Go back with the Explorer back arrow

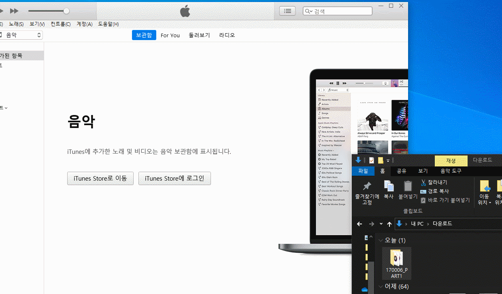pos(359,224)
